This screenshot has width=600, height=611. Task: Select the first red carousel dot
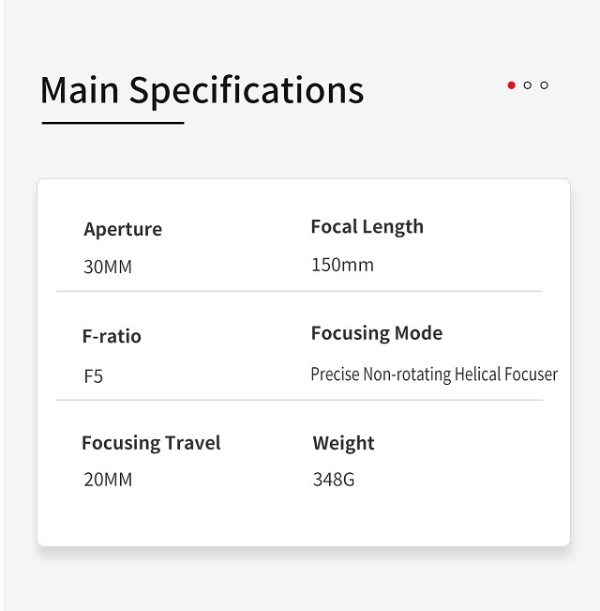pos(511,85)
